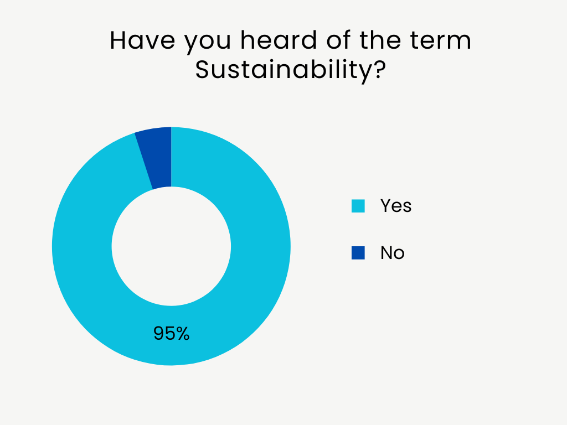
Task: Click the white center hole of the donut
Action: point(171,246)
